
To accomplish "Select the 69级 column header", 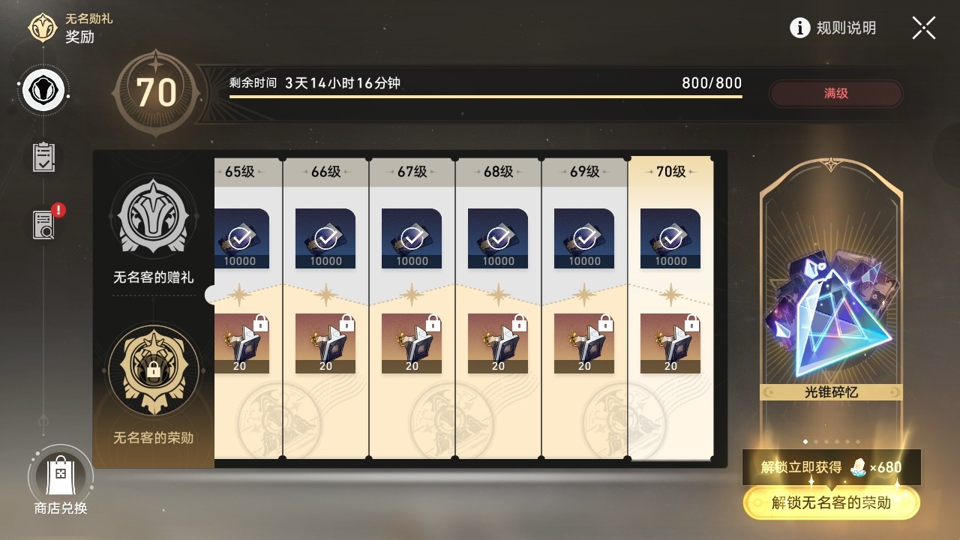I will (x=584, y=172).
